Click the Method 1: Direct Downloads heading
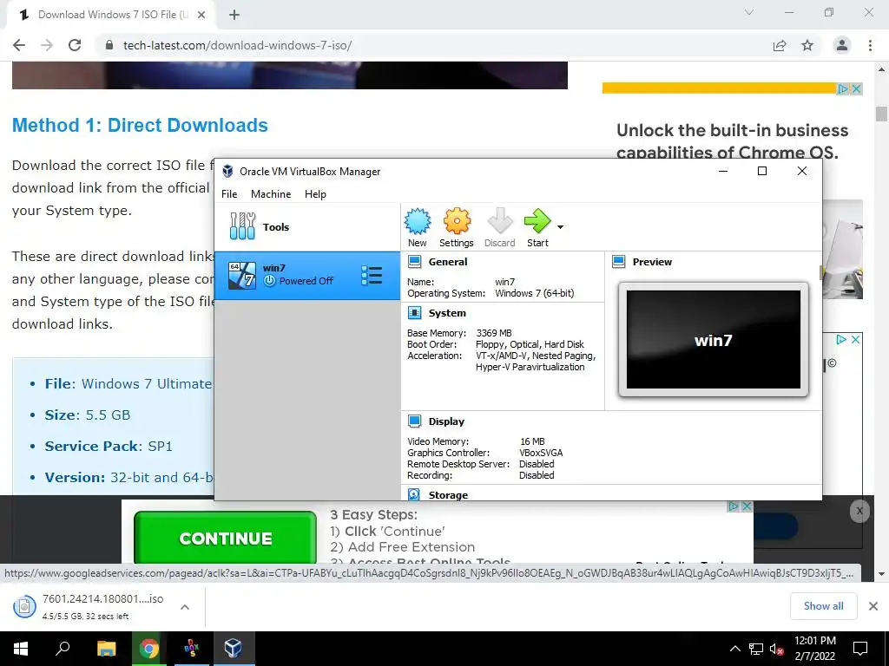 click(x=140, y=125)
